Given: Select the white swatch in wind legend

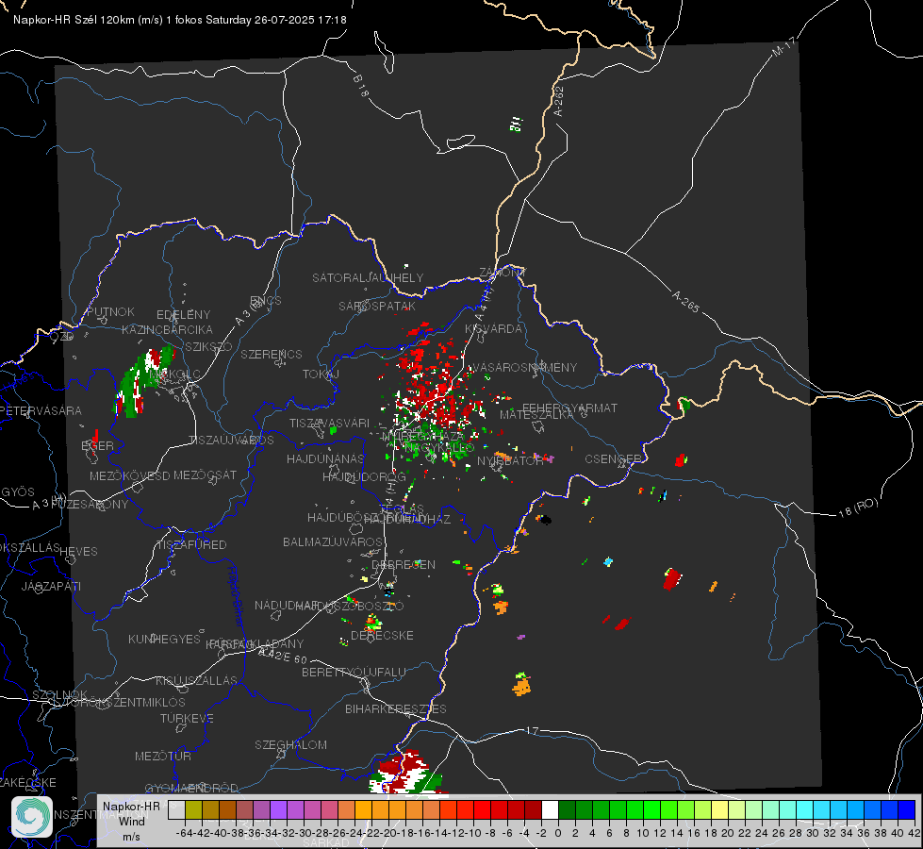Looking at the screenshot, I should click(550, 809).
